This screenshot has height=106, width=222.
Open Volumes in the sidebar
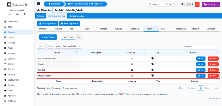[x=17, y=53]
